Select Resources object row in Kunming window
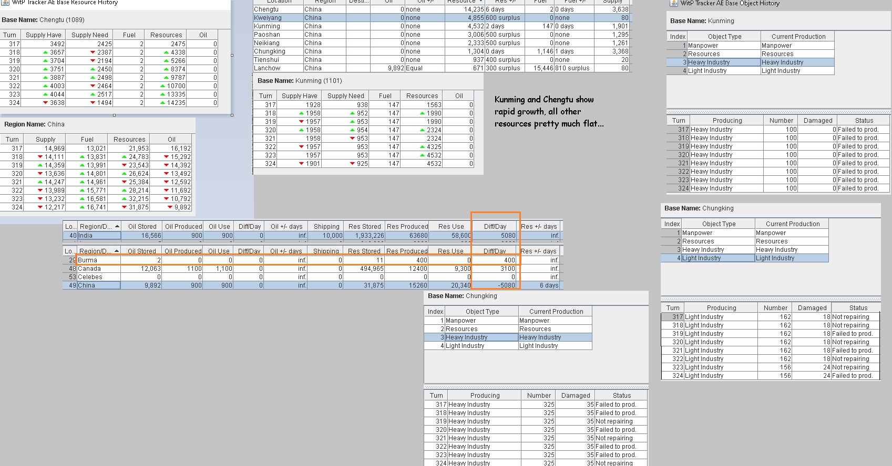This screenshot has height=466, width=892. pyautogui.click(x=751, y=54)
